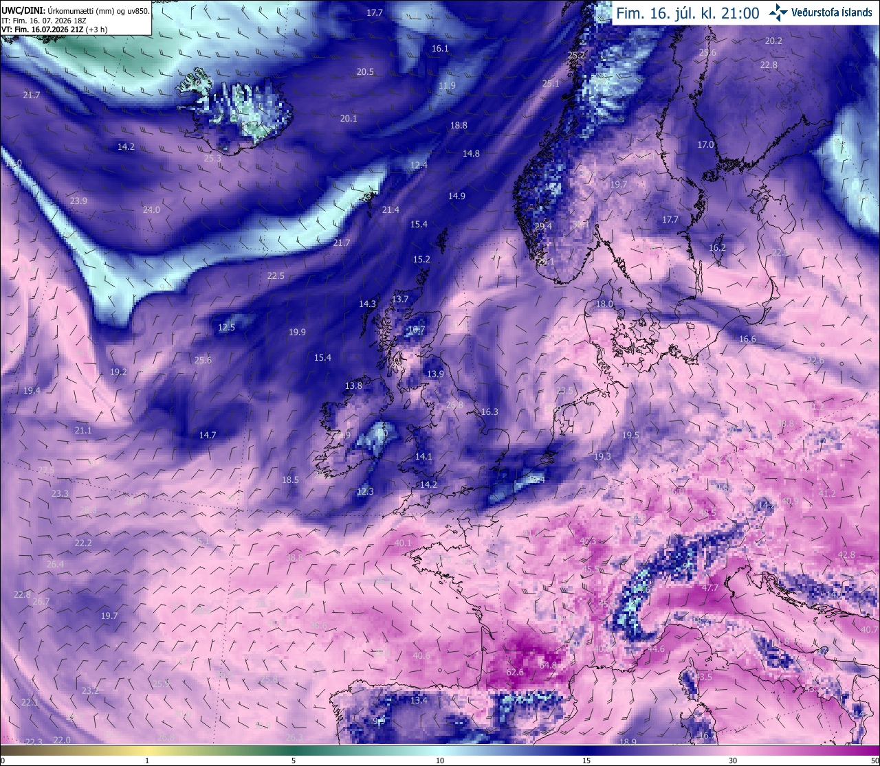Pick the 10 mark on color scale

(x=440, y=761)
